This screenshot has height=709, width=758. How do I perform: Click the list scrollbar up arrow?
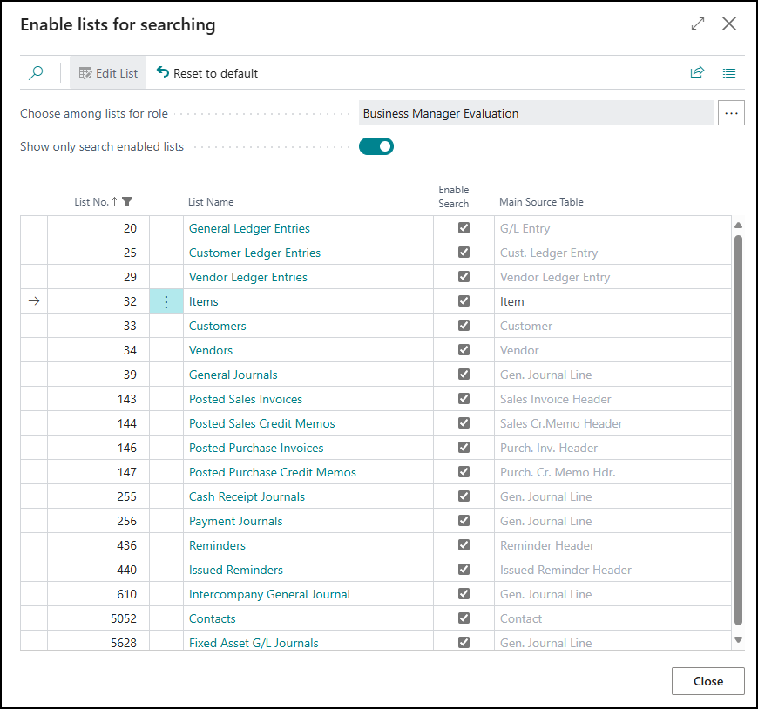coord(738,226)
